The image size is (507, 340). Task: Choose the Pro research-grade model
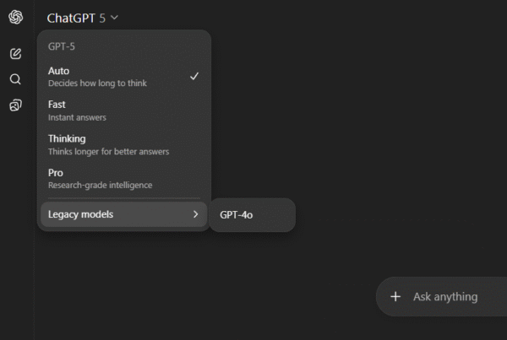(118, 178)
